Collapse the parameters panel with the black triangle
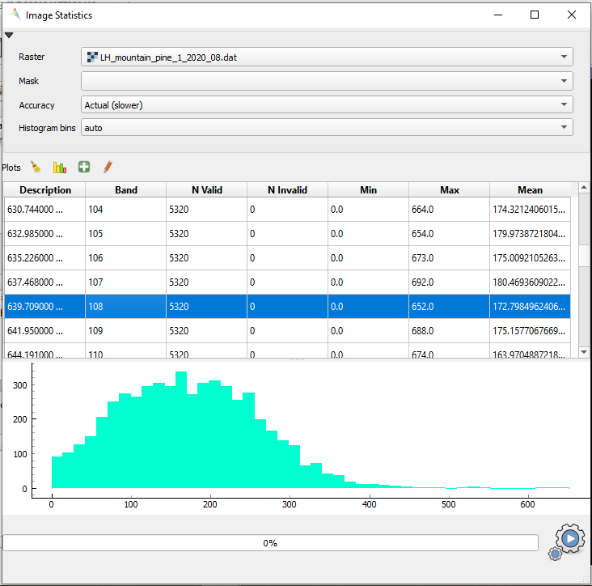This screenshot has height=586, width=592. [9, 36]
